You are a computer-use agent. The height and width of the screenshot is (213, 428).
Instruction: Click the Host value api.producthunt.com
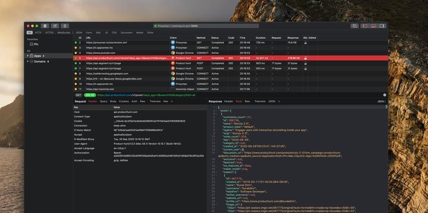coord(126,112)
